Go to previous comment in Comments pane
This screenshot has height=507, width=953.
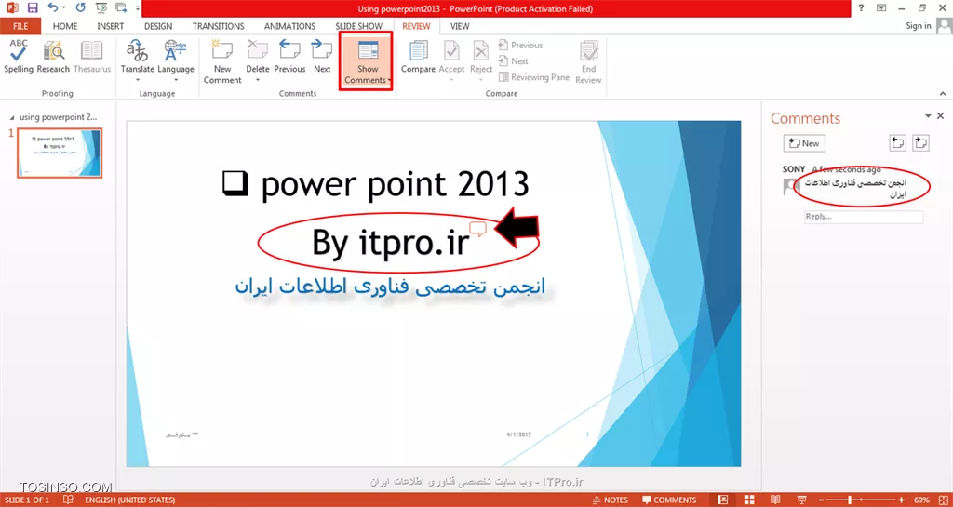tap(898, 143)
